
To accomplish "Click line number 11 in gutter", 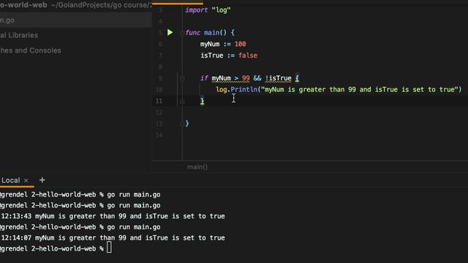I will (x=159, y=101).
